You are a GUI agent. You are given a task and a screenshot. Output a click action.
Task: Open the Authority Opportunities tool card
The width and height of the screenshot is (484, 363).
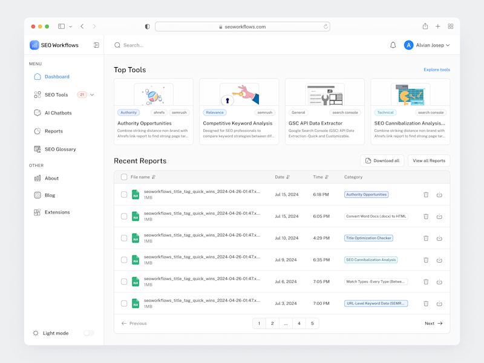[154, 111]
